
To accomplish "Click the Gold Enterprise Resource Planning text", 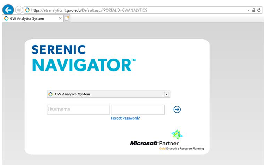I will (x=181, y=148).
